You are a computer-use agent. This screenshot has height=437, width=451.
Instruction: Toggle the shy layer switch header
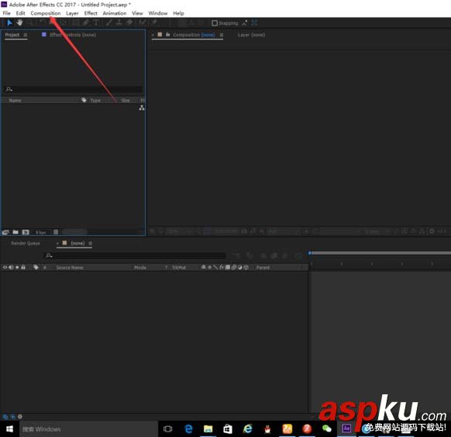(203, 267)
